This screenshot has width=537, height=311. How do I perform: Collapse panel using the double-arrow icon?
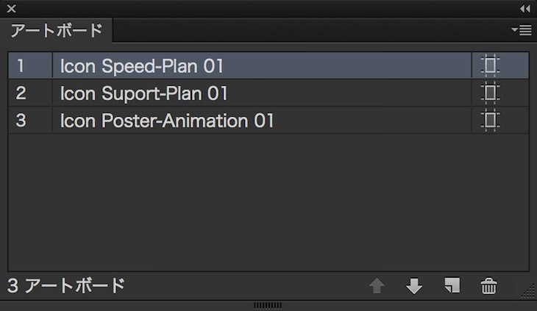pyautogui.click(x=524, y=9)
